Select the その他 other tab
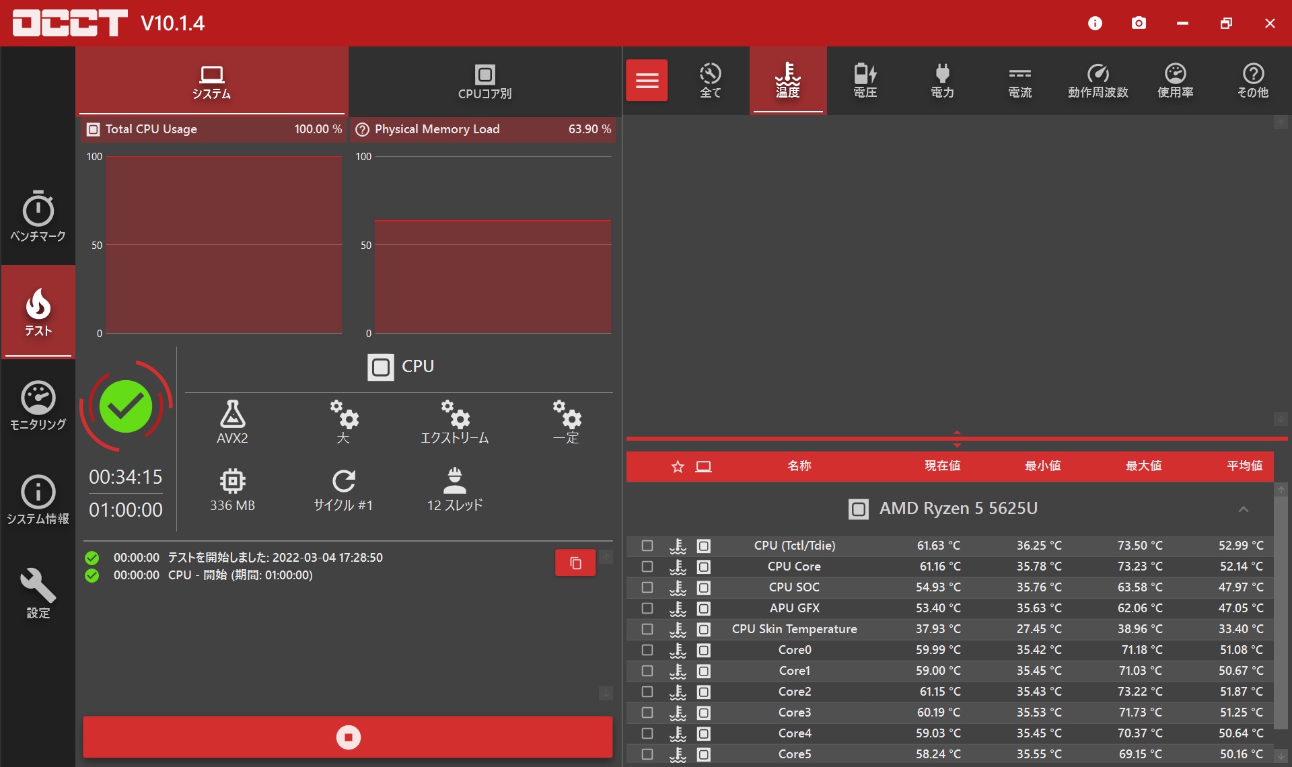Viewport: 1292px width, 767px height. pos(1253,81)
